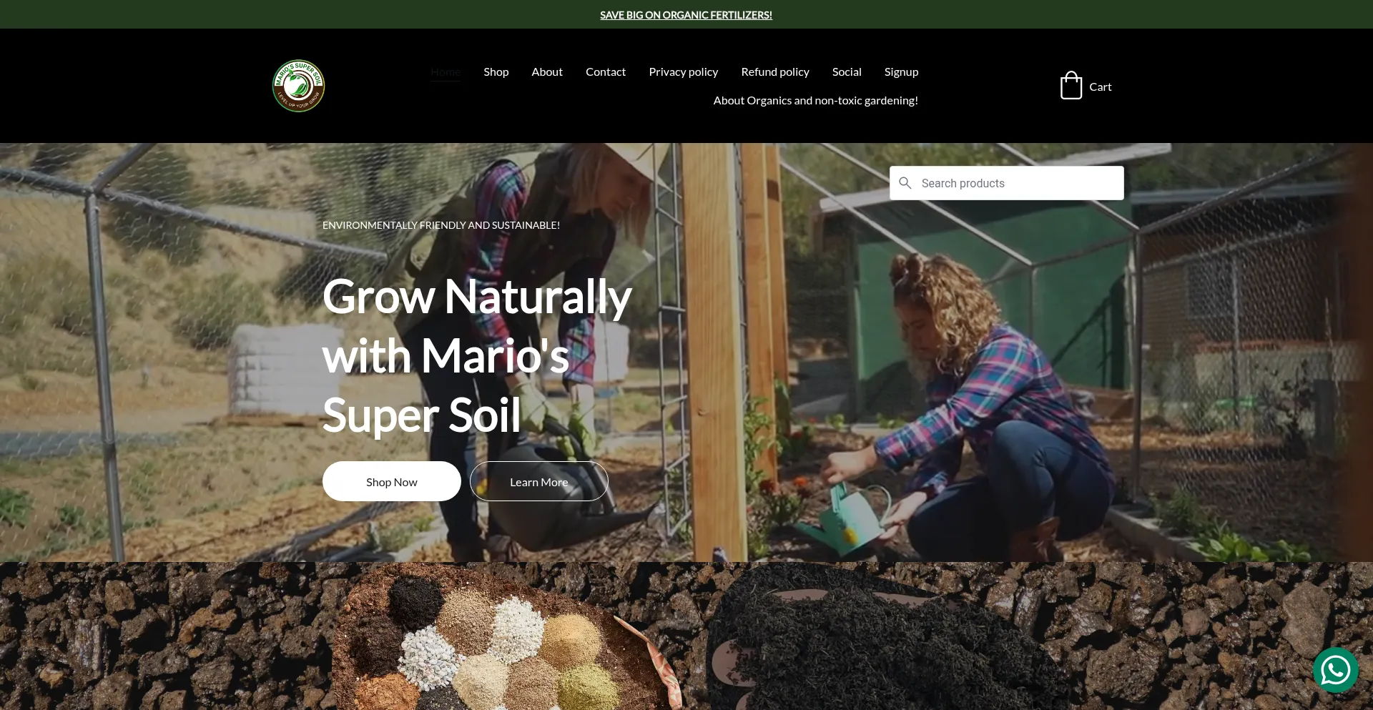Open the About menu link
1373x710 pixels.
point(547,72)
